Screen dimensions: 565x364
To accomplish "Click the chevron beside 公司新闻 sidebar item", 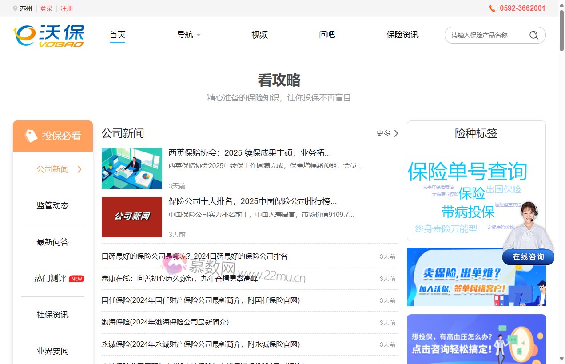I will [79, 169].
